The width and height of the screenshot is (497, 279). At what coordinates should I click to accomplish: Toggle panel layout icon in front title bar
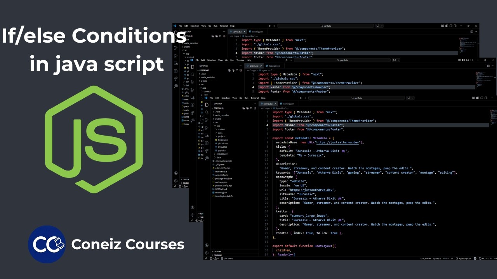coord(482,98)
